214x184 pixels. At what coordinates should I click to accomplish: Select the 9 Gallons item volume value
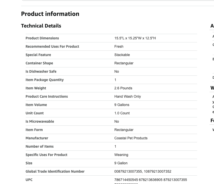click(x=122, y=105)
